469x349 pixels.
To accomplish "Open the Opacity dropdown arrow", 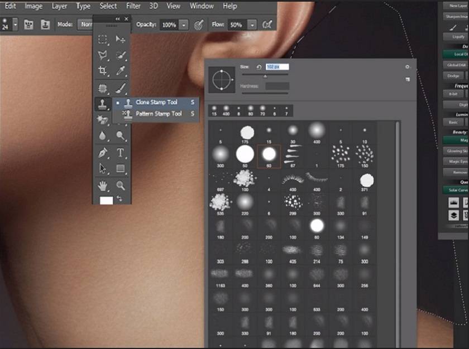I will pyautogui.click(x=184, y=25).
